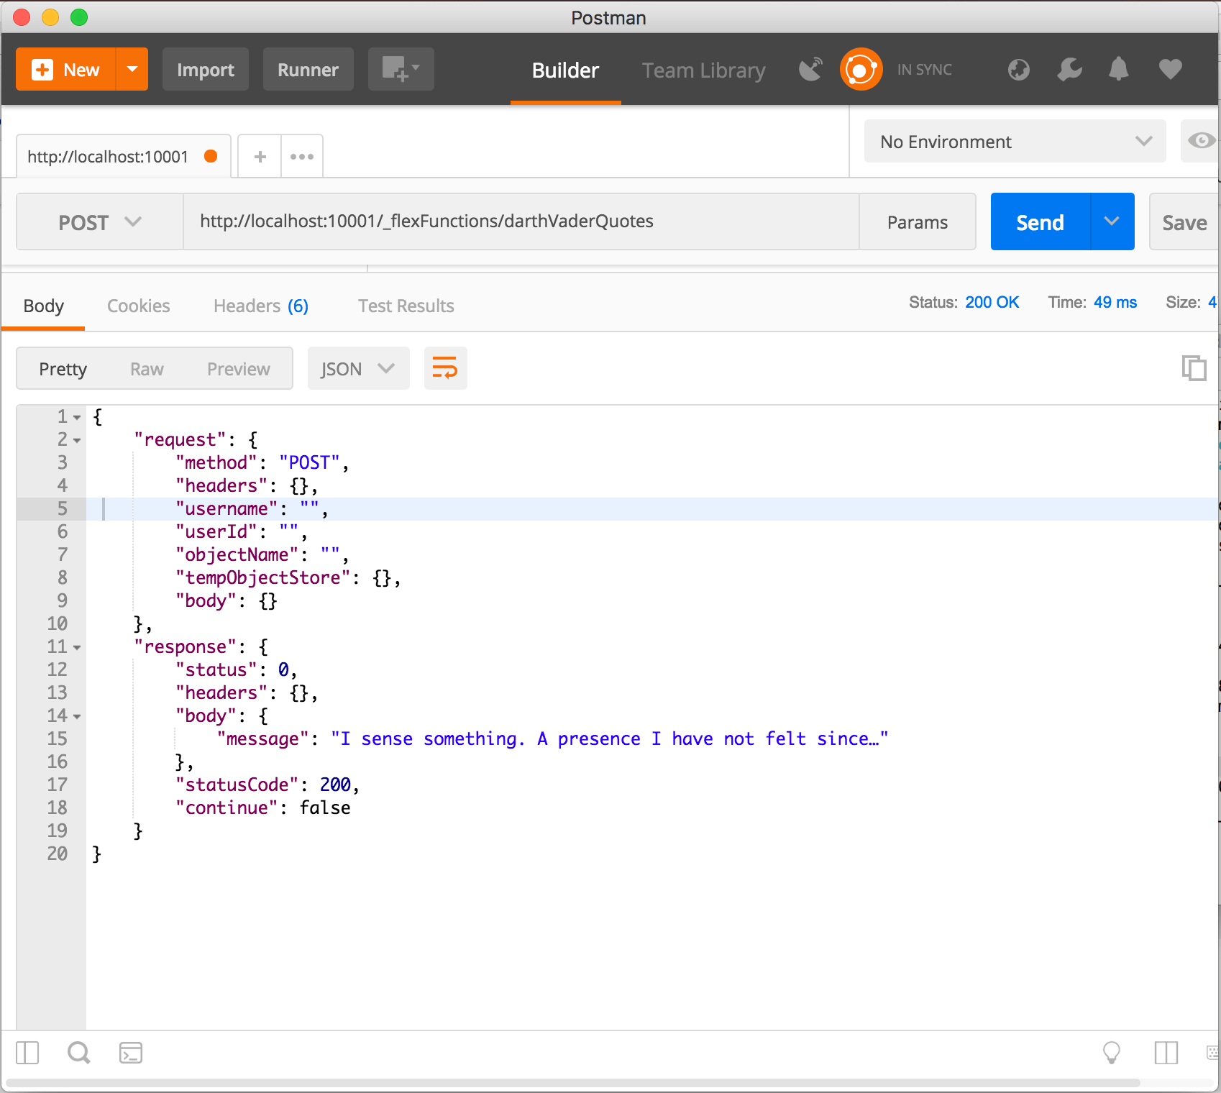Expand the No Environment dropdown
The image size is (1221, 1093).
click(1014, 142)
